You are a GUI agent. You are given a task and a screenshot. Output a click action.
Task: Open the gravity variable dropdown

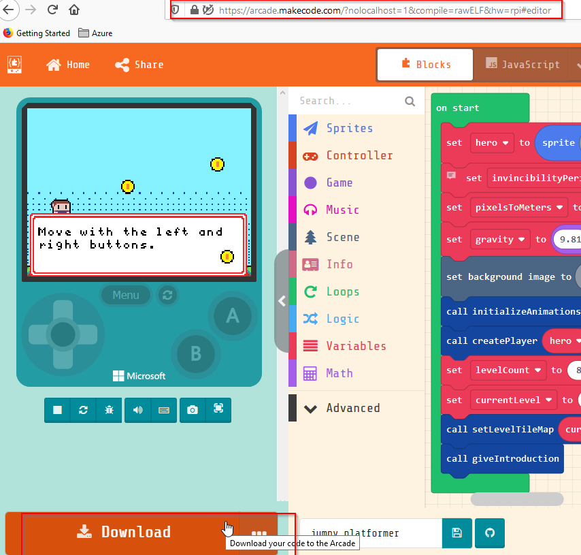pyautogui.click(x=500, y=240)
